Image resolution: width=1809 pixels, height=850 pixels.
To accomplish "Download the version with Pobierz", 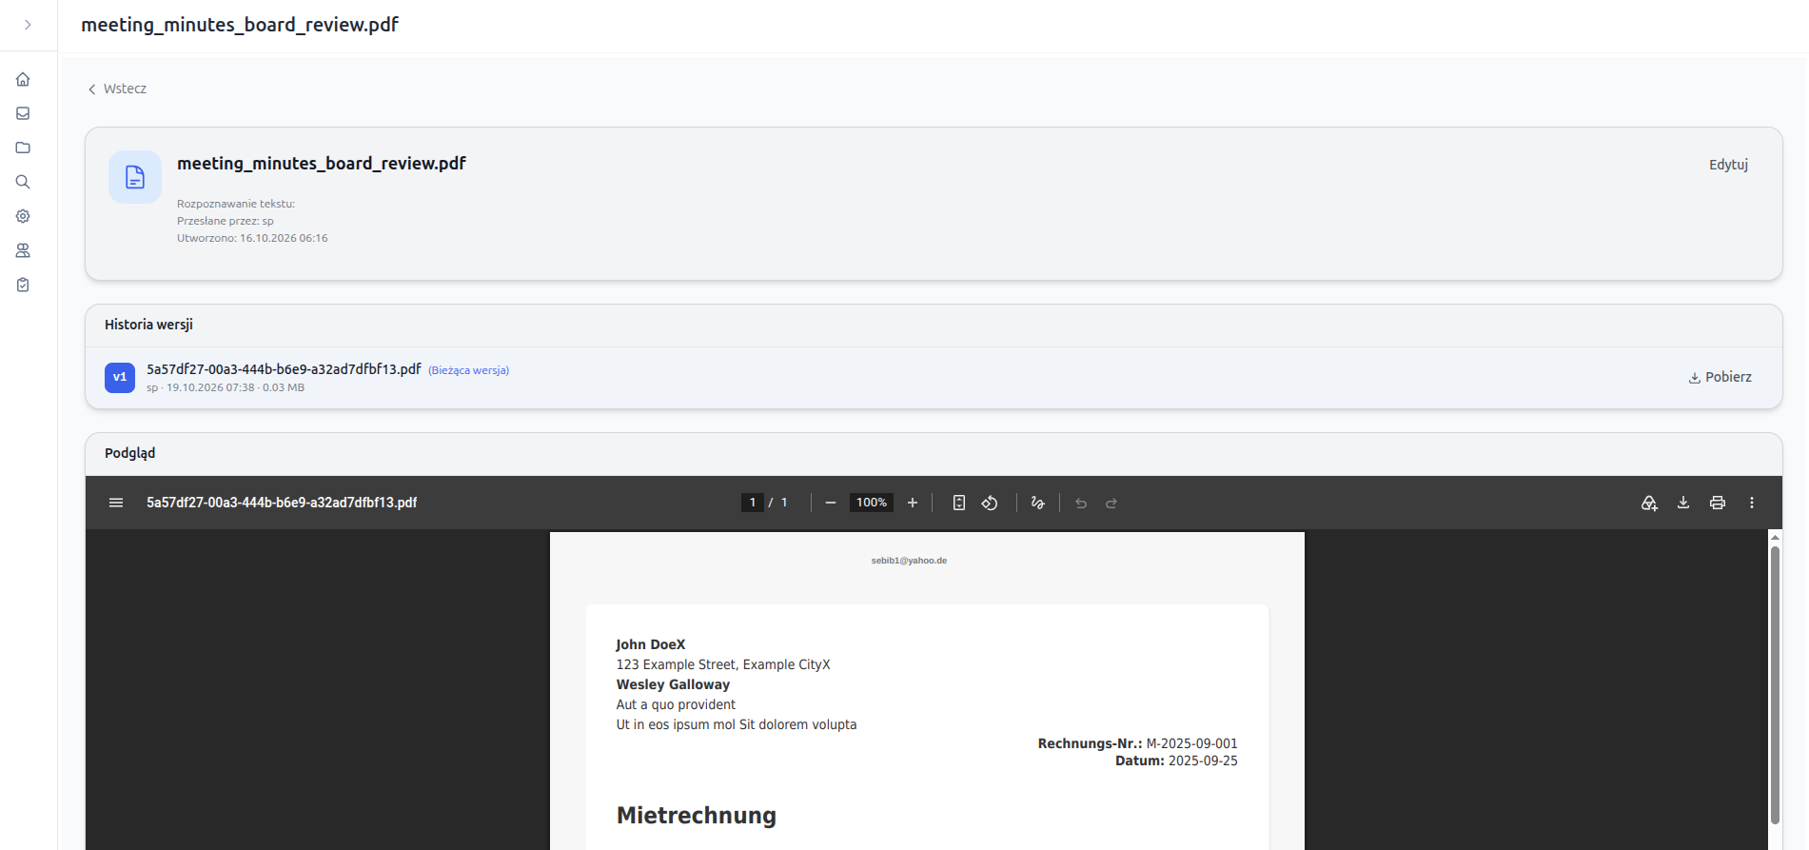I will coord(1721,377).
